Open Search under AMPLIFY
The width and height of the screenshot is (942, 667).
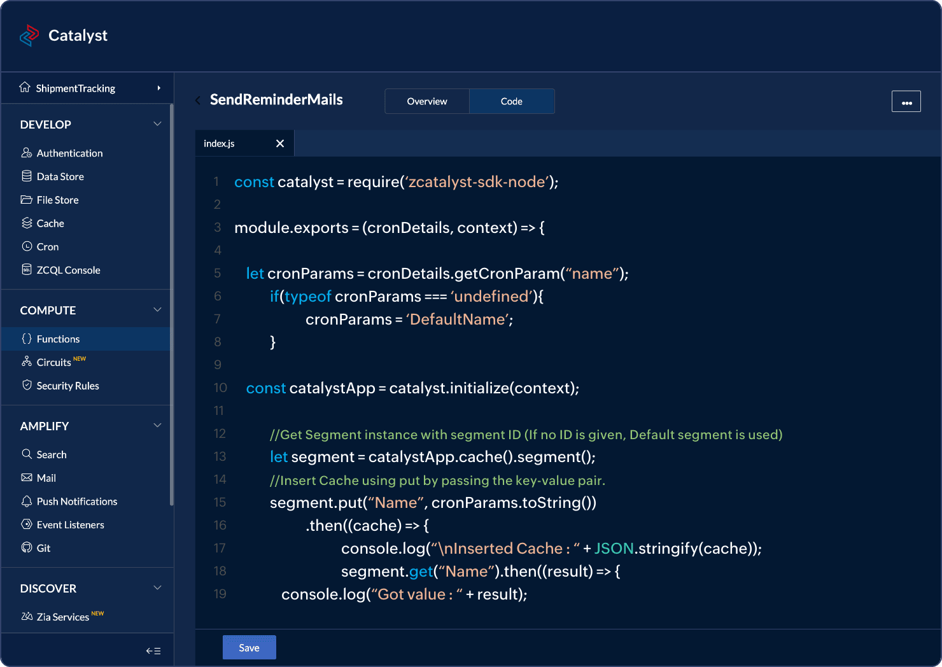52,454
